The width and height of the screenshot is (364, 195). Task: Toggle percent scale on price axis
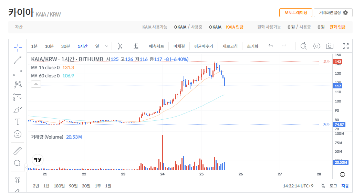pos(323,186)
